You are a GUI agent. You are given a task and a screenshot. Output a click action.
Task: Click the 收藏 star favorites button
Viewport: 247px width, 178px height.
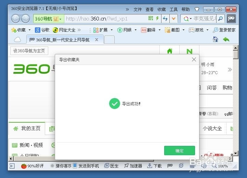(18, 30)
